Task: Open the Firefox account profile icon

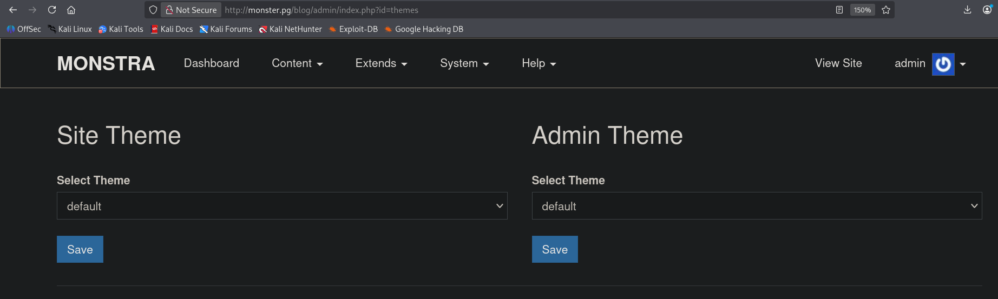Action: click(987, 10)
